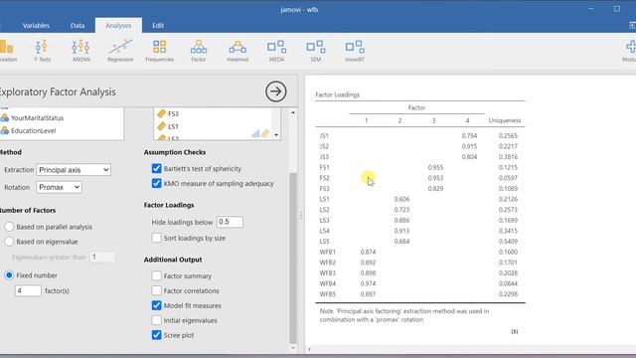Image resolution: width=636 pixels, height=358 pixels.
Task: Enable Sort loadings by size
Action: coord(156,238)
